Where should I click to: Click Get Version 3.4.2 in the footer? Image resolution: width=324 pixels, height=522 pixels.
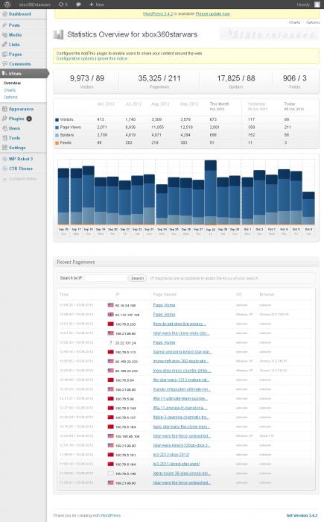pos(302,515)
